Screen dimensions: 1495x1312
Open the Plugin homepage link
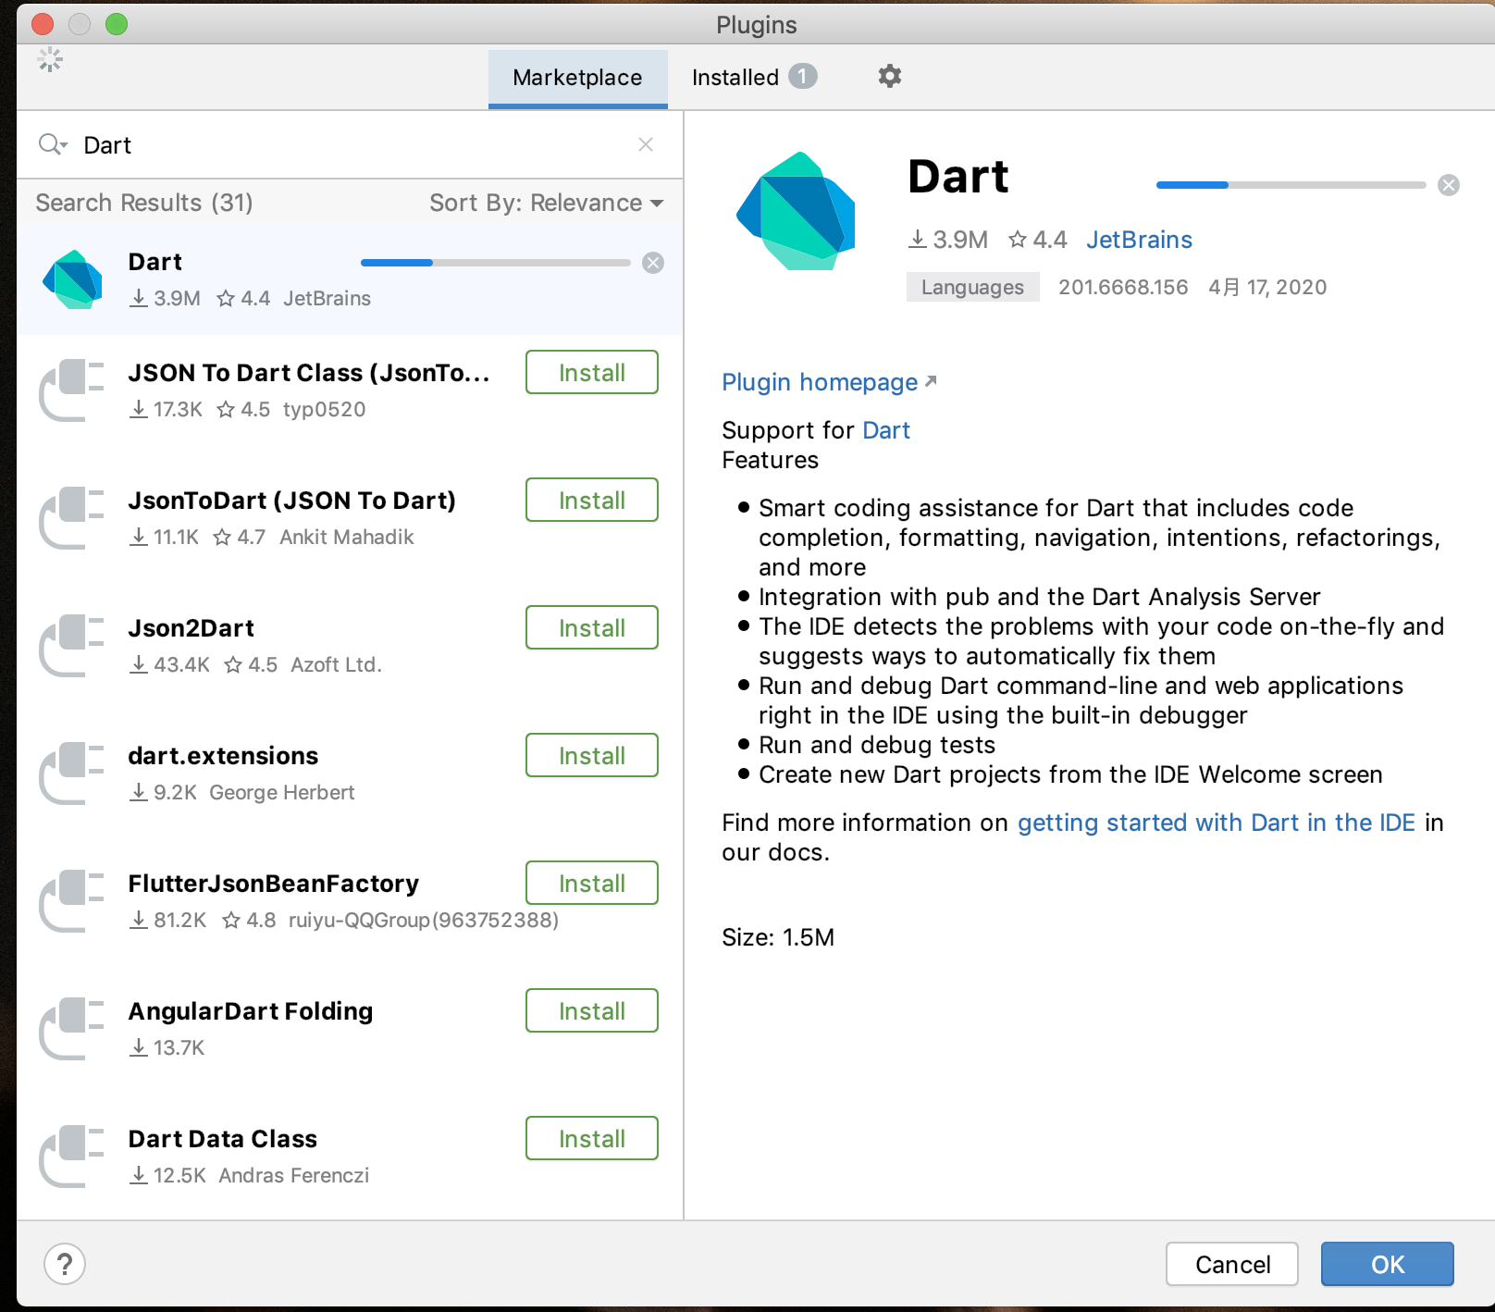[829, 382]
